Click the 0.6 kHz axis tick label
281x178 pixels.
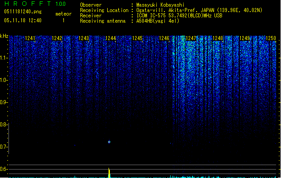point(4,169)
